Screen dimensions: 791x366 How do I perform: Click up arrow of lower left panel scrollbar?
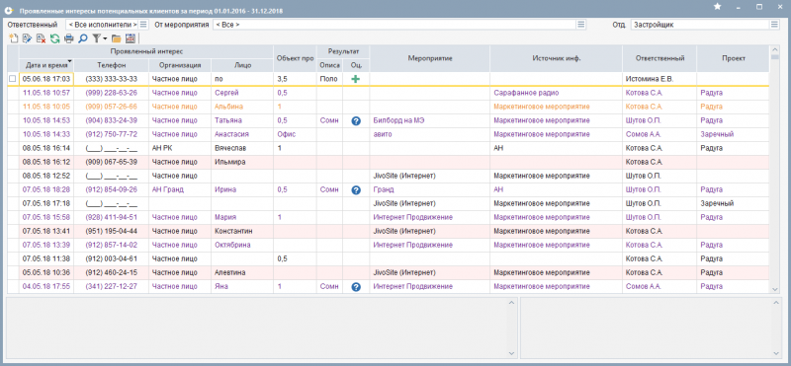pos(511,303)
